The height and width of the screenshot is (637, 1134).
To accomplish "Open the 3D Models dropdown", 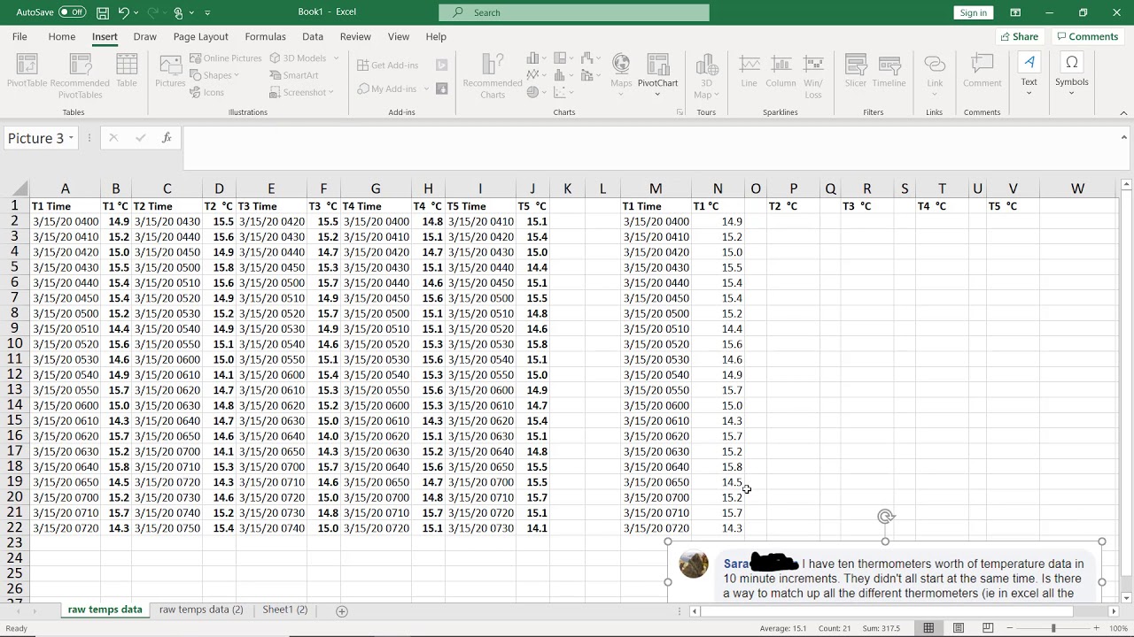I will click(303, 58).
